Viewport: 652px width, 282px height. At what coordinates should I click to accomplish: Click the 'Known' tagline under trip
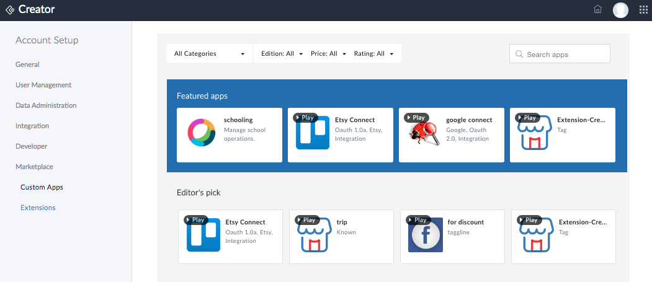346,232
